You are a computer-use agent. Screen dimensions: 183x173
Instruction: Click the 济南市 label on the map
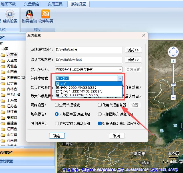click(139, 154)
